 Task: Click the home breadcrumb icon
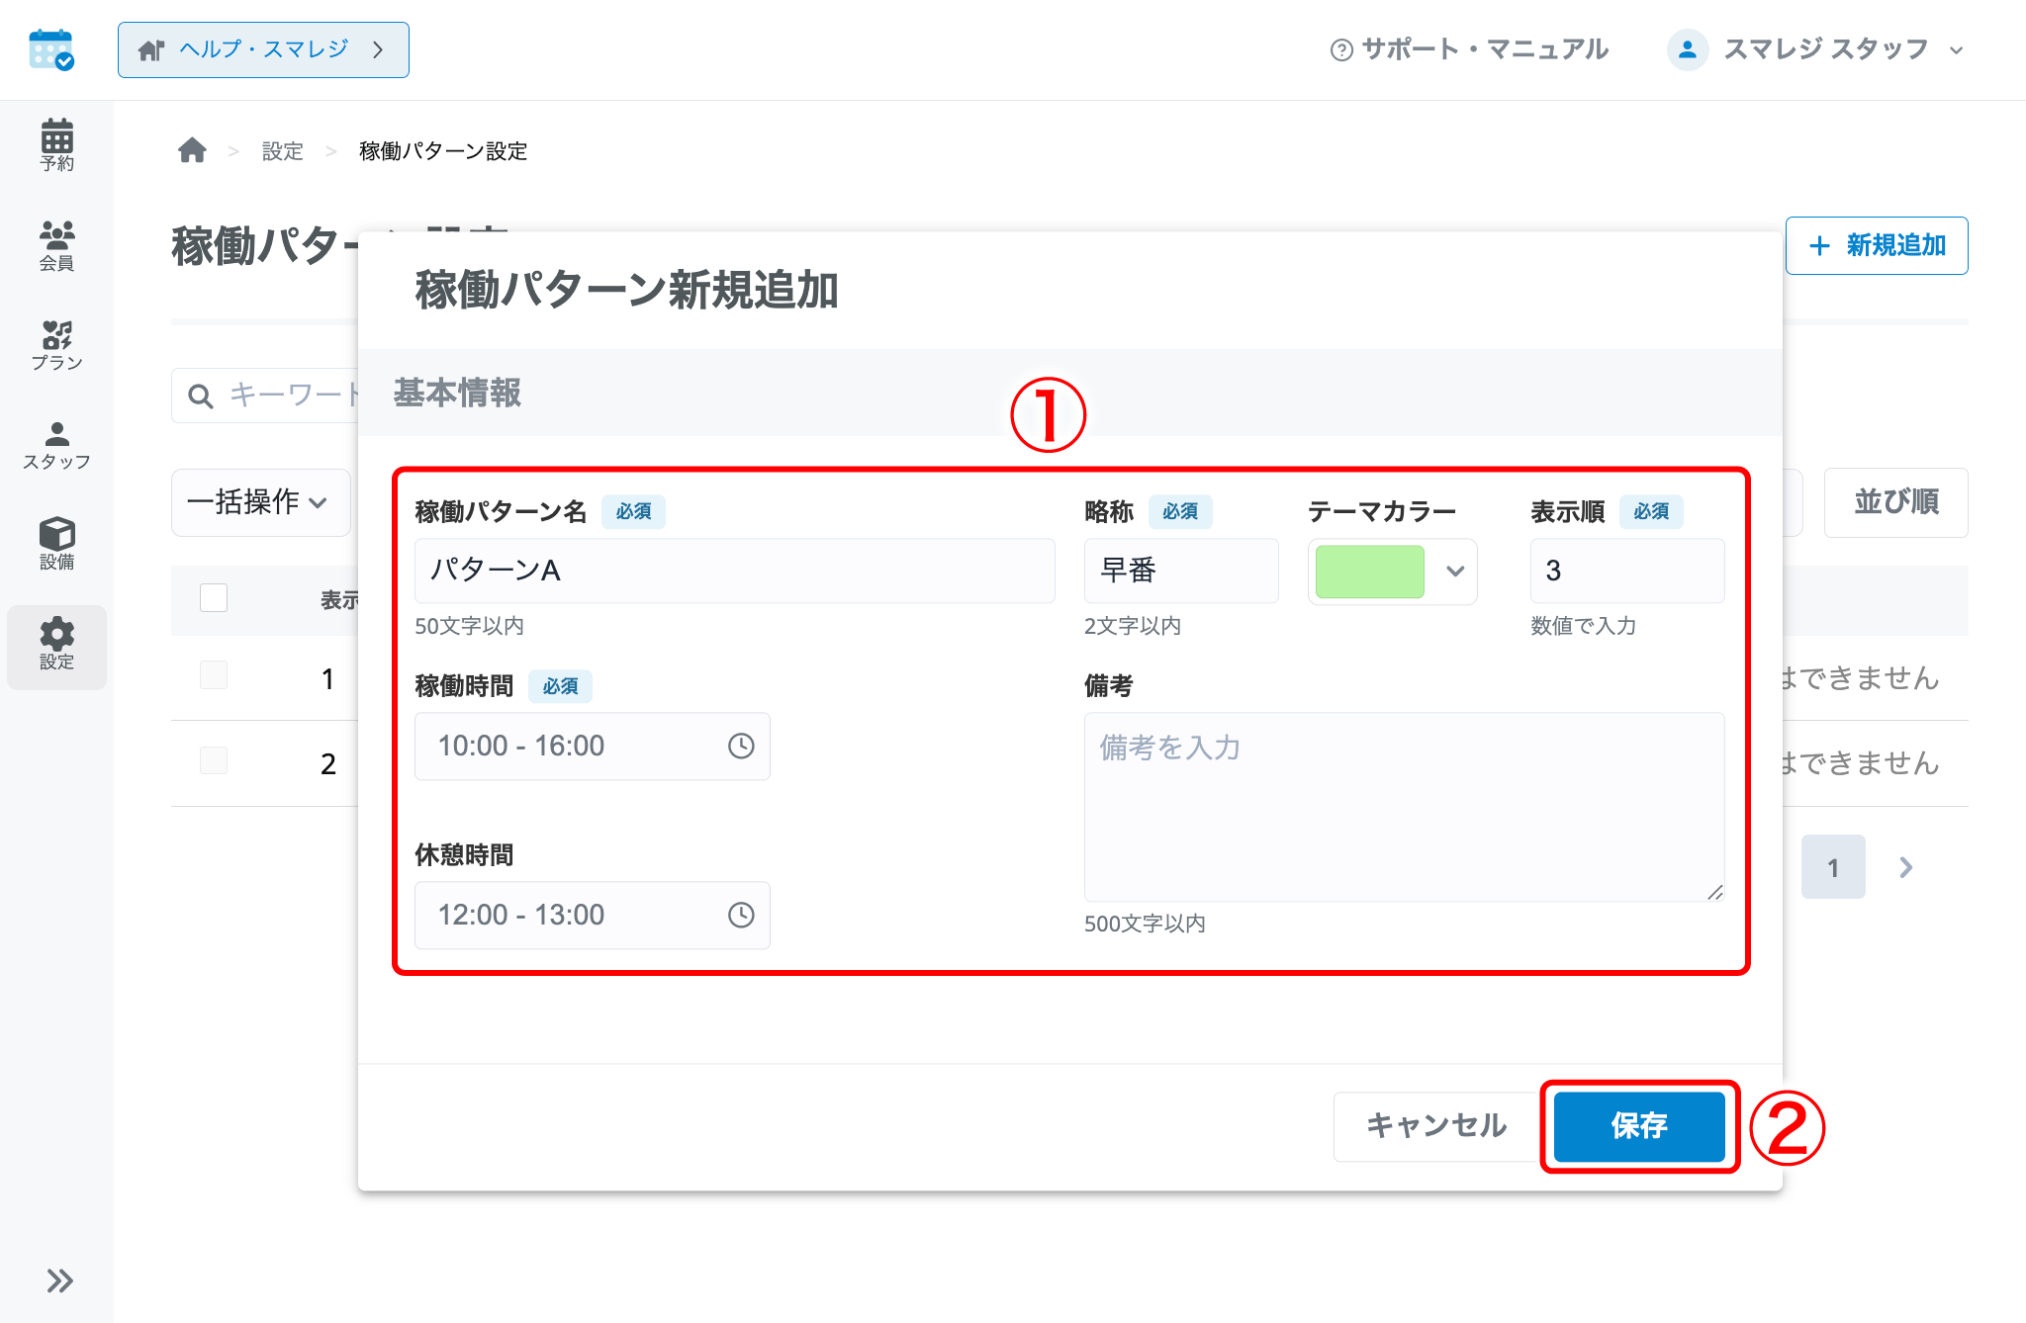pyautogui.click(x=192, y=150)
